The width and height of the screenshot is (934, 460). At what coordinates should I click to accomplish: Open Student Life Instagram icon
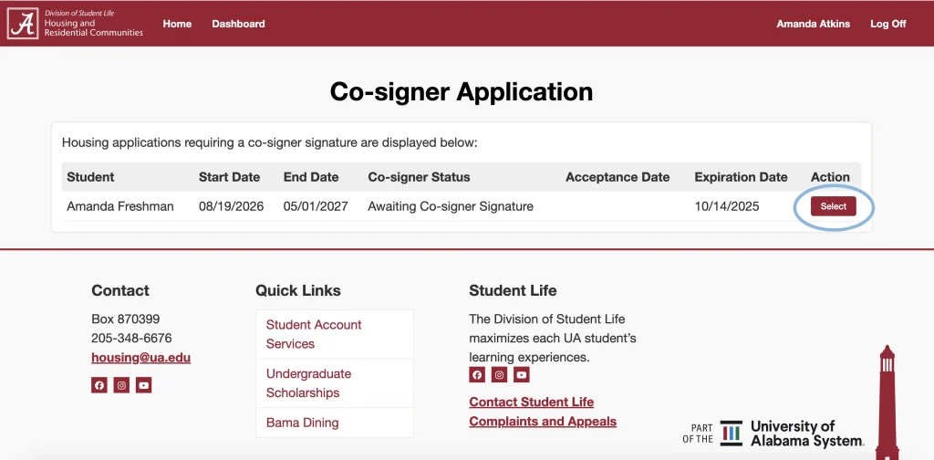click(499, 374)
